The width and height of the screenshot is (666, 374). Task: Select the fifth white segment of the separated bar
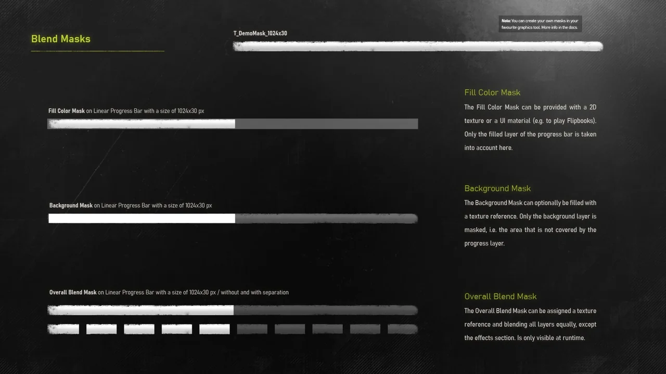coord(214,329)
